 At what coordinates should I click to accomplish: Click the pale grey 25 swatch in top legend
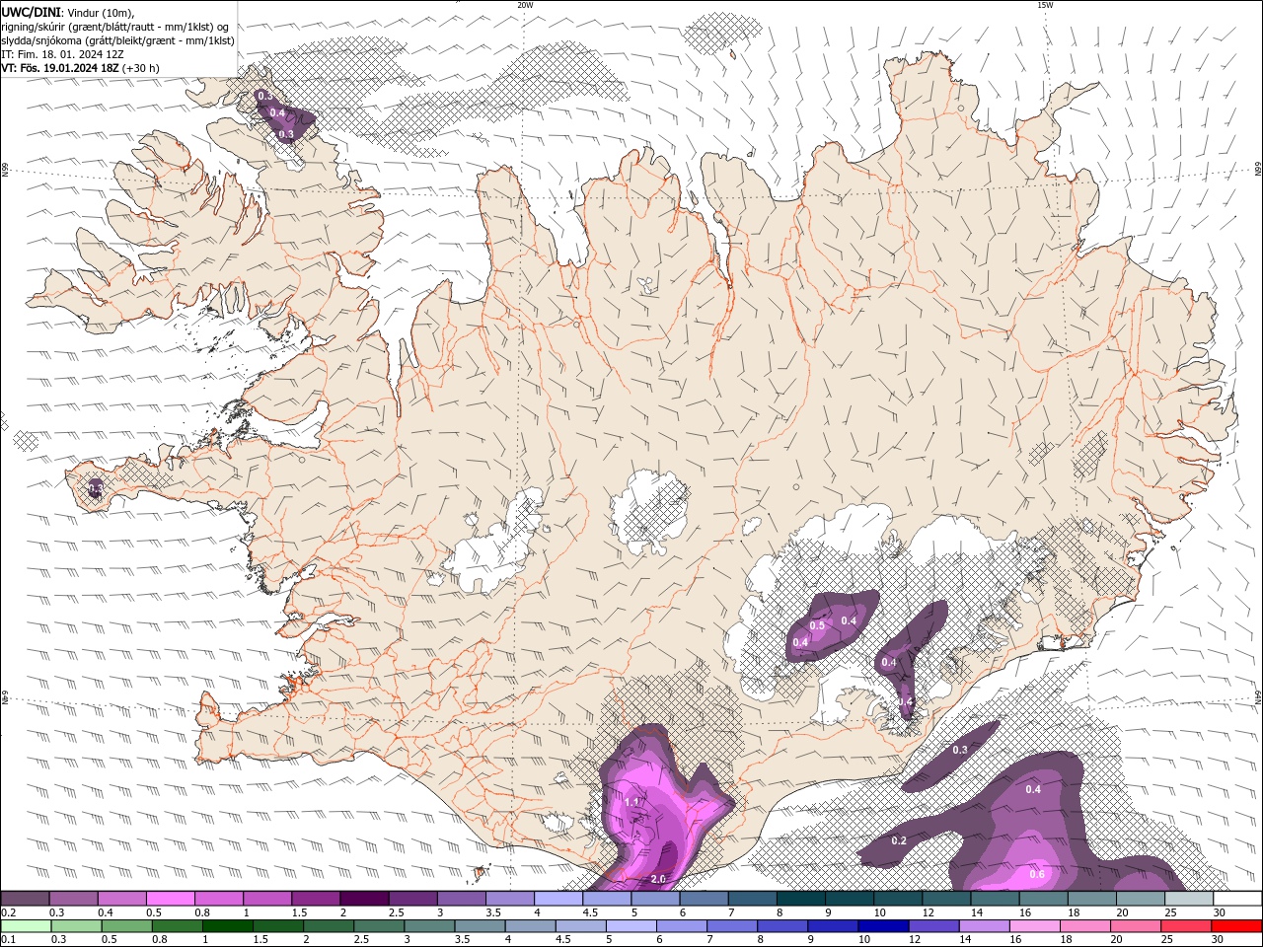coord(1191,899)
